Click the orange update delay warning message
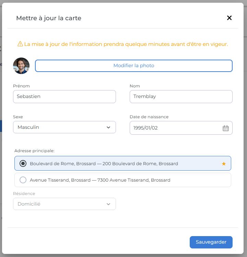 126,44
